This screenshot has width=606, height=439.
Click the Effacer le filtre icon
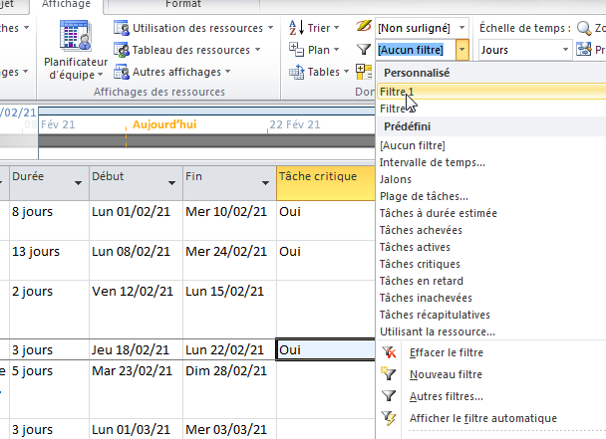coord(389,353)
